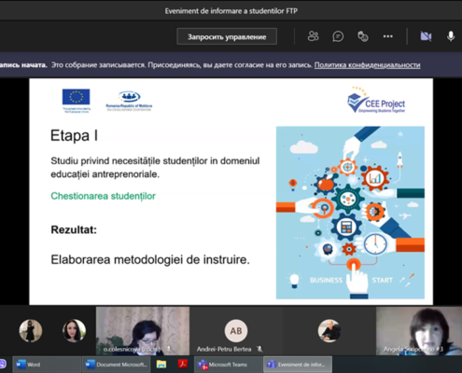This screenshot has width=462, height=373.
Task: Click the Etapa I slide heading
Action: pos(74,135)
